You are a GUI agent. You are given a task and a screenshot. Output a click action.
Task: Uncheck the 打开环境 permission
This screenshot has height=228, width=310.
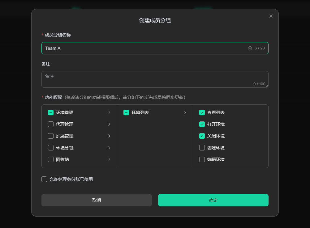tap(202, 124)
